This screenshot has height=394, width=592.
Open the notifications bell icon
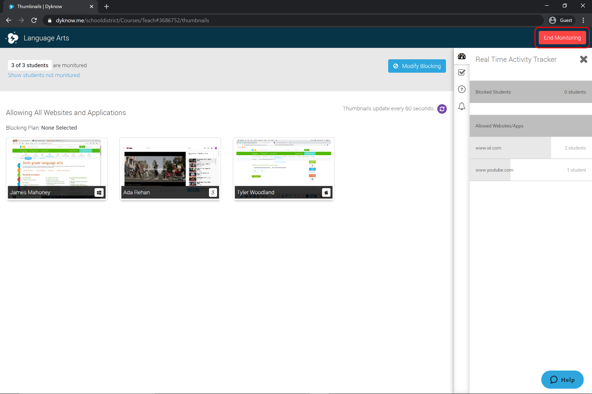coord(462,106)
